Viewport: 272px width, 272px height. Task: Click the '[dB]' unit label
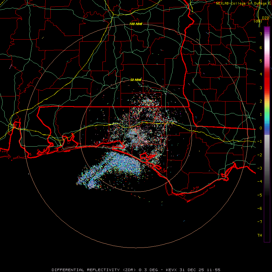[258, 21]
